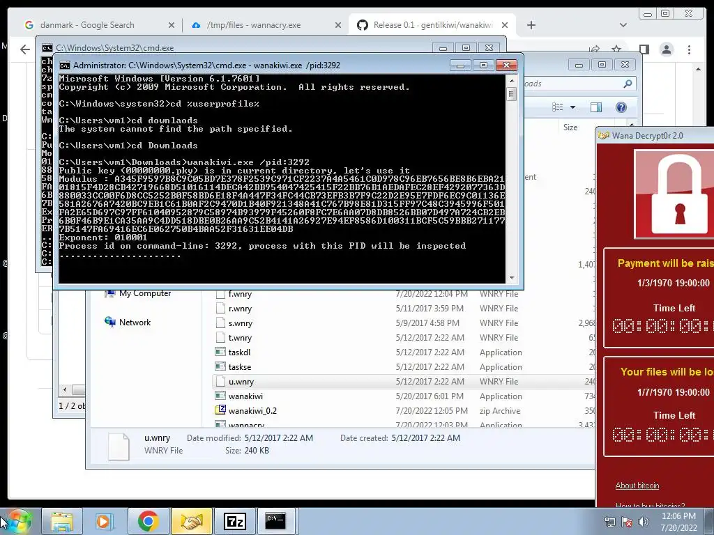714x535 pixels.
Task: Select the Release 0.1 gentilkiwi/wanakiwi tab
Action: pos(432,25)
